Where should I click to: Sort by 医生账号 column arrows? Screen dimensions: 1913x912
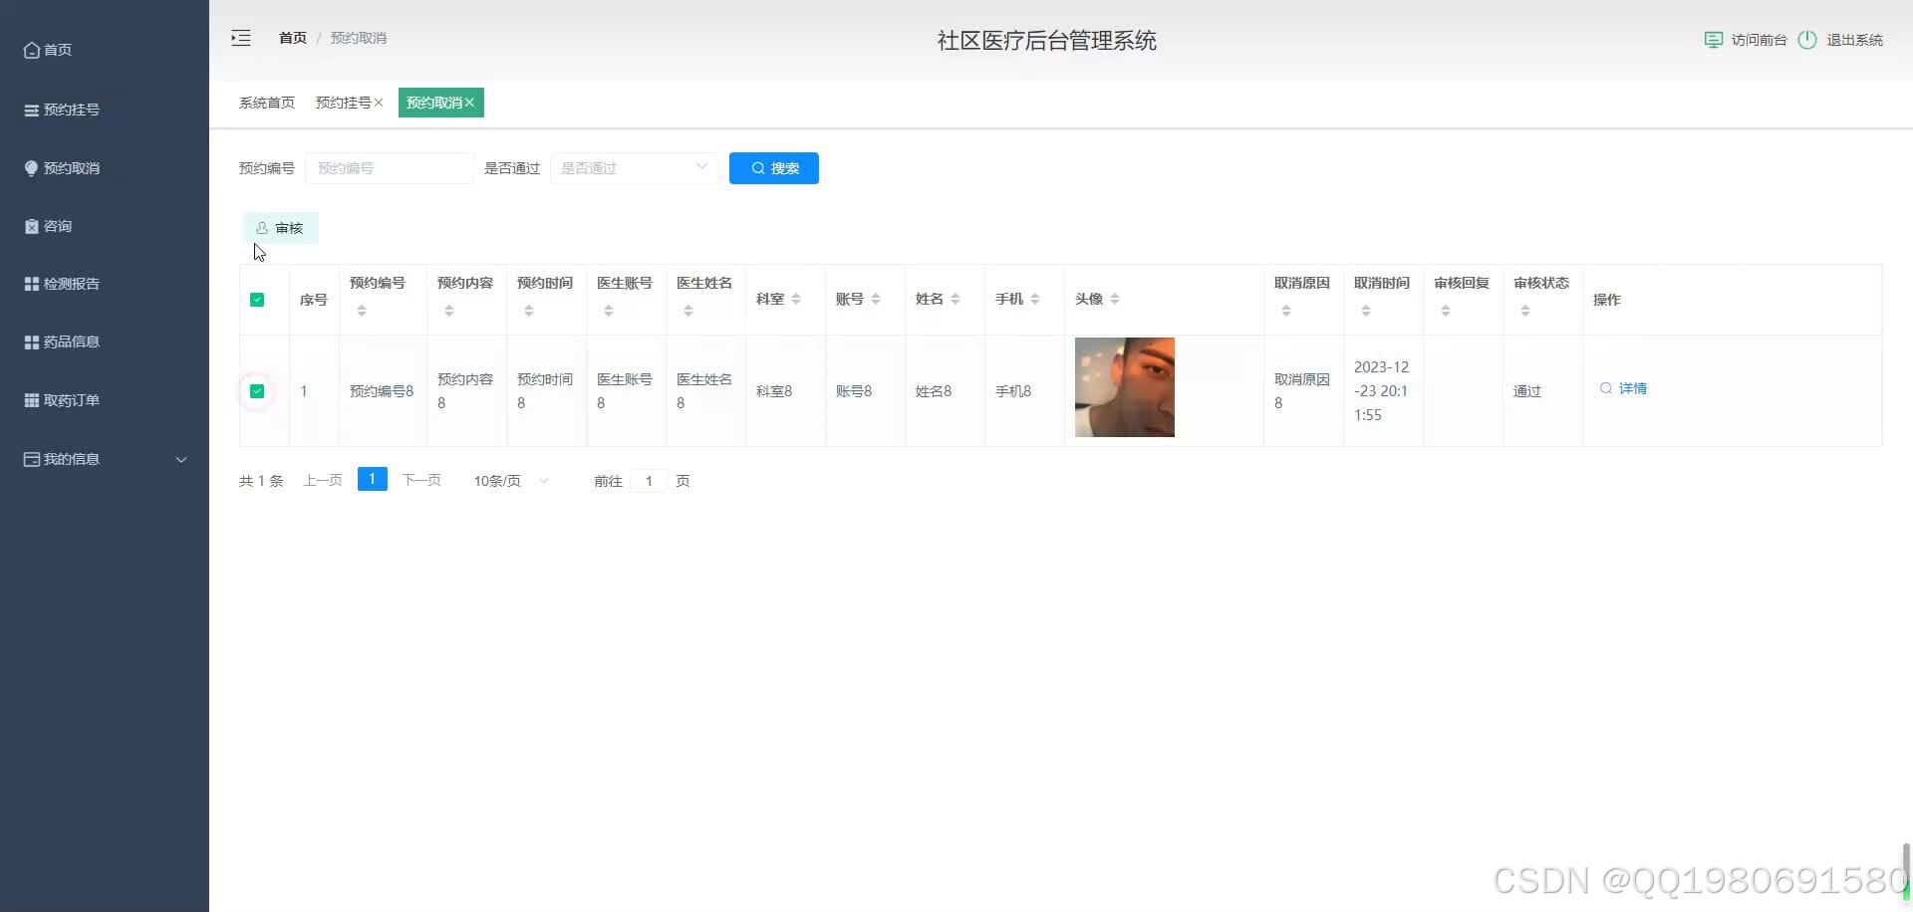(x=609, y=311)
